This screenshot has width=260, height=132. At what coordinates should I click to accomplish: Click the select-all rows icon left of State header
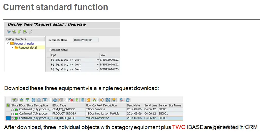[x=8, y=105]
